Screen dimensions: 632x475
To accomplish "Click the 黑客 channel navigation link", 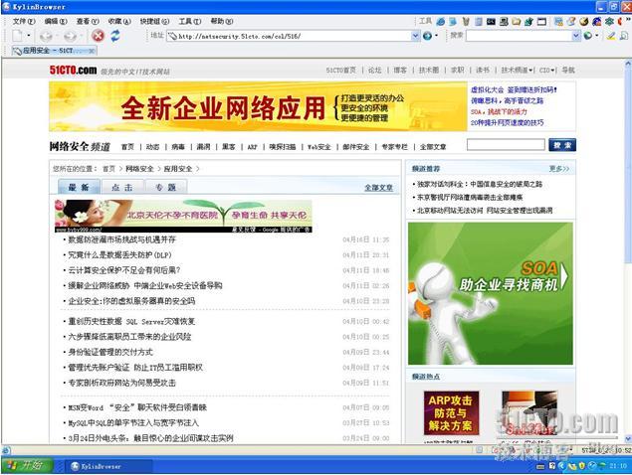I will 229,147.
